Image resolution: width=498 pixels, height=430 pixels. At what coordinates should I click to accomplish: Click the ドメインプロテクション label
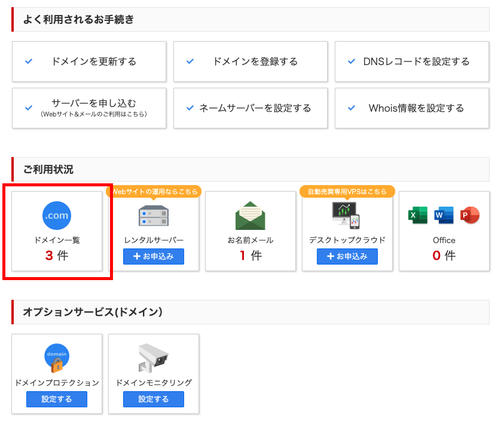pyautogui.click(x=57, y=383)
